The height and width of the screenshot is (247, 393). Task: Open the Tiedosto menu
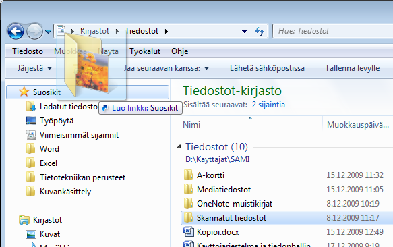click(28, 51)
